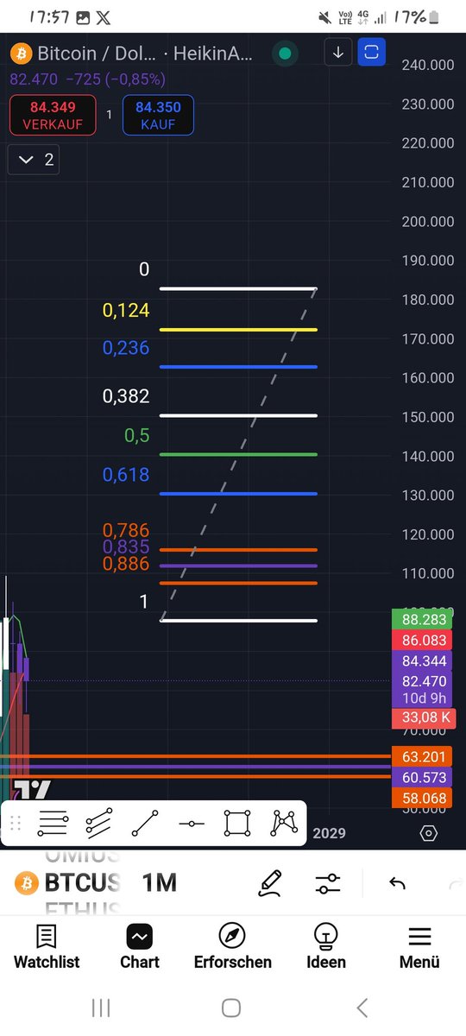Select the blue 0,236 Fib level
This screenshot has height=1036, width=466.
(x=238, y=367)
